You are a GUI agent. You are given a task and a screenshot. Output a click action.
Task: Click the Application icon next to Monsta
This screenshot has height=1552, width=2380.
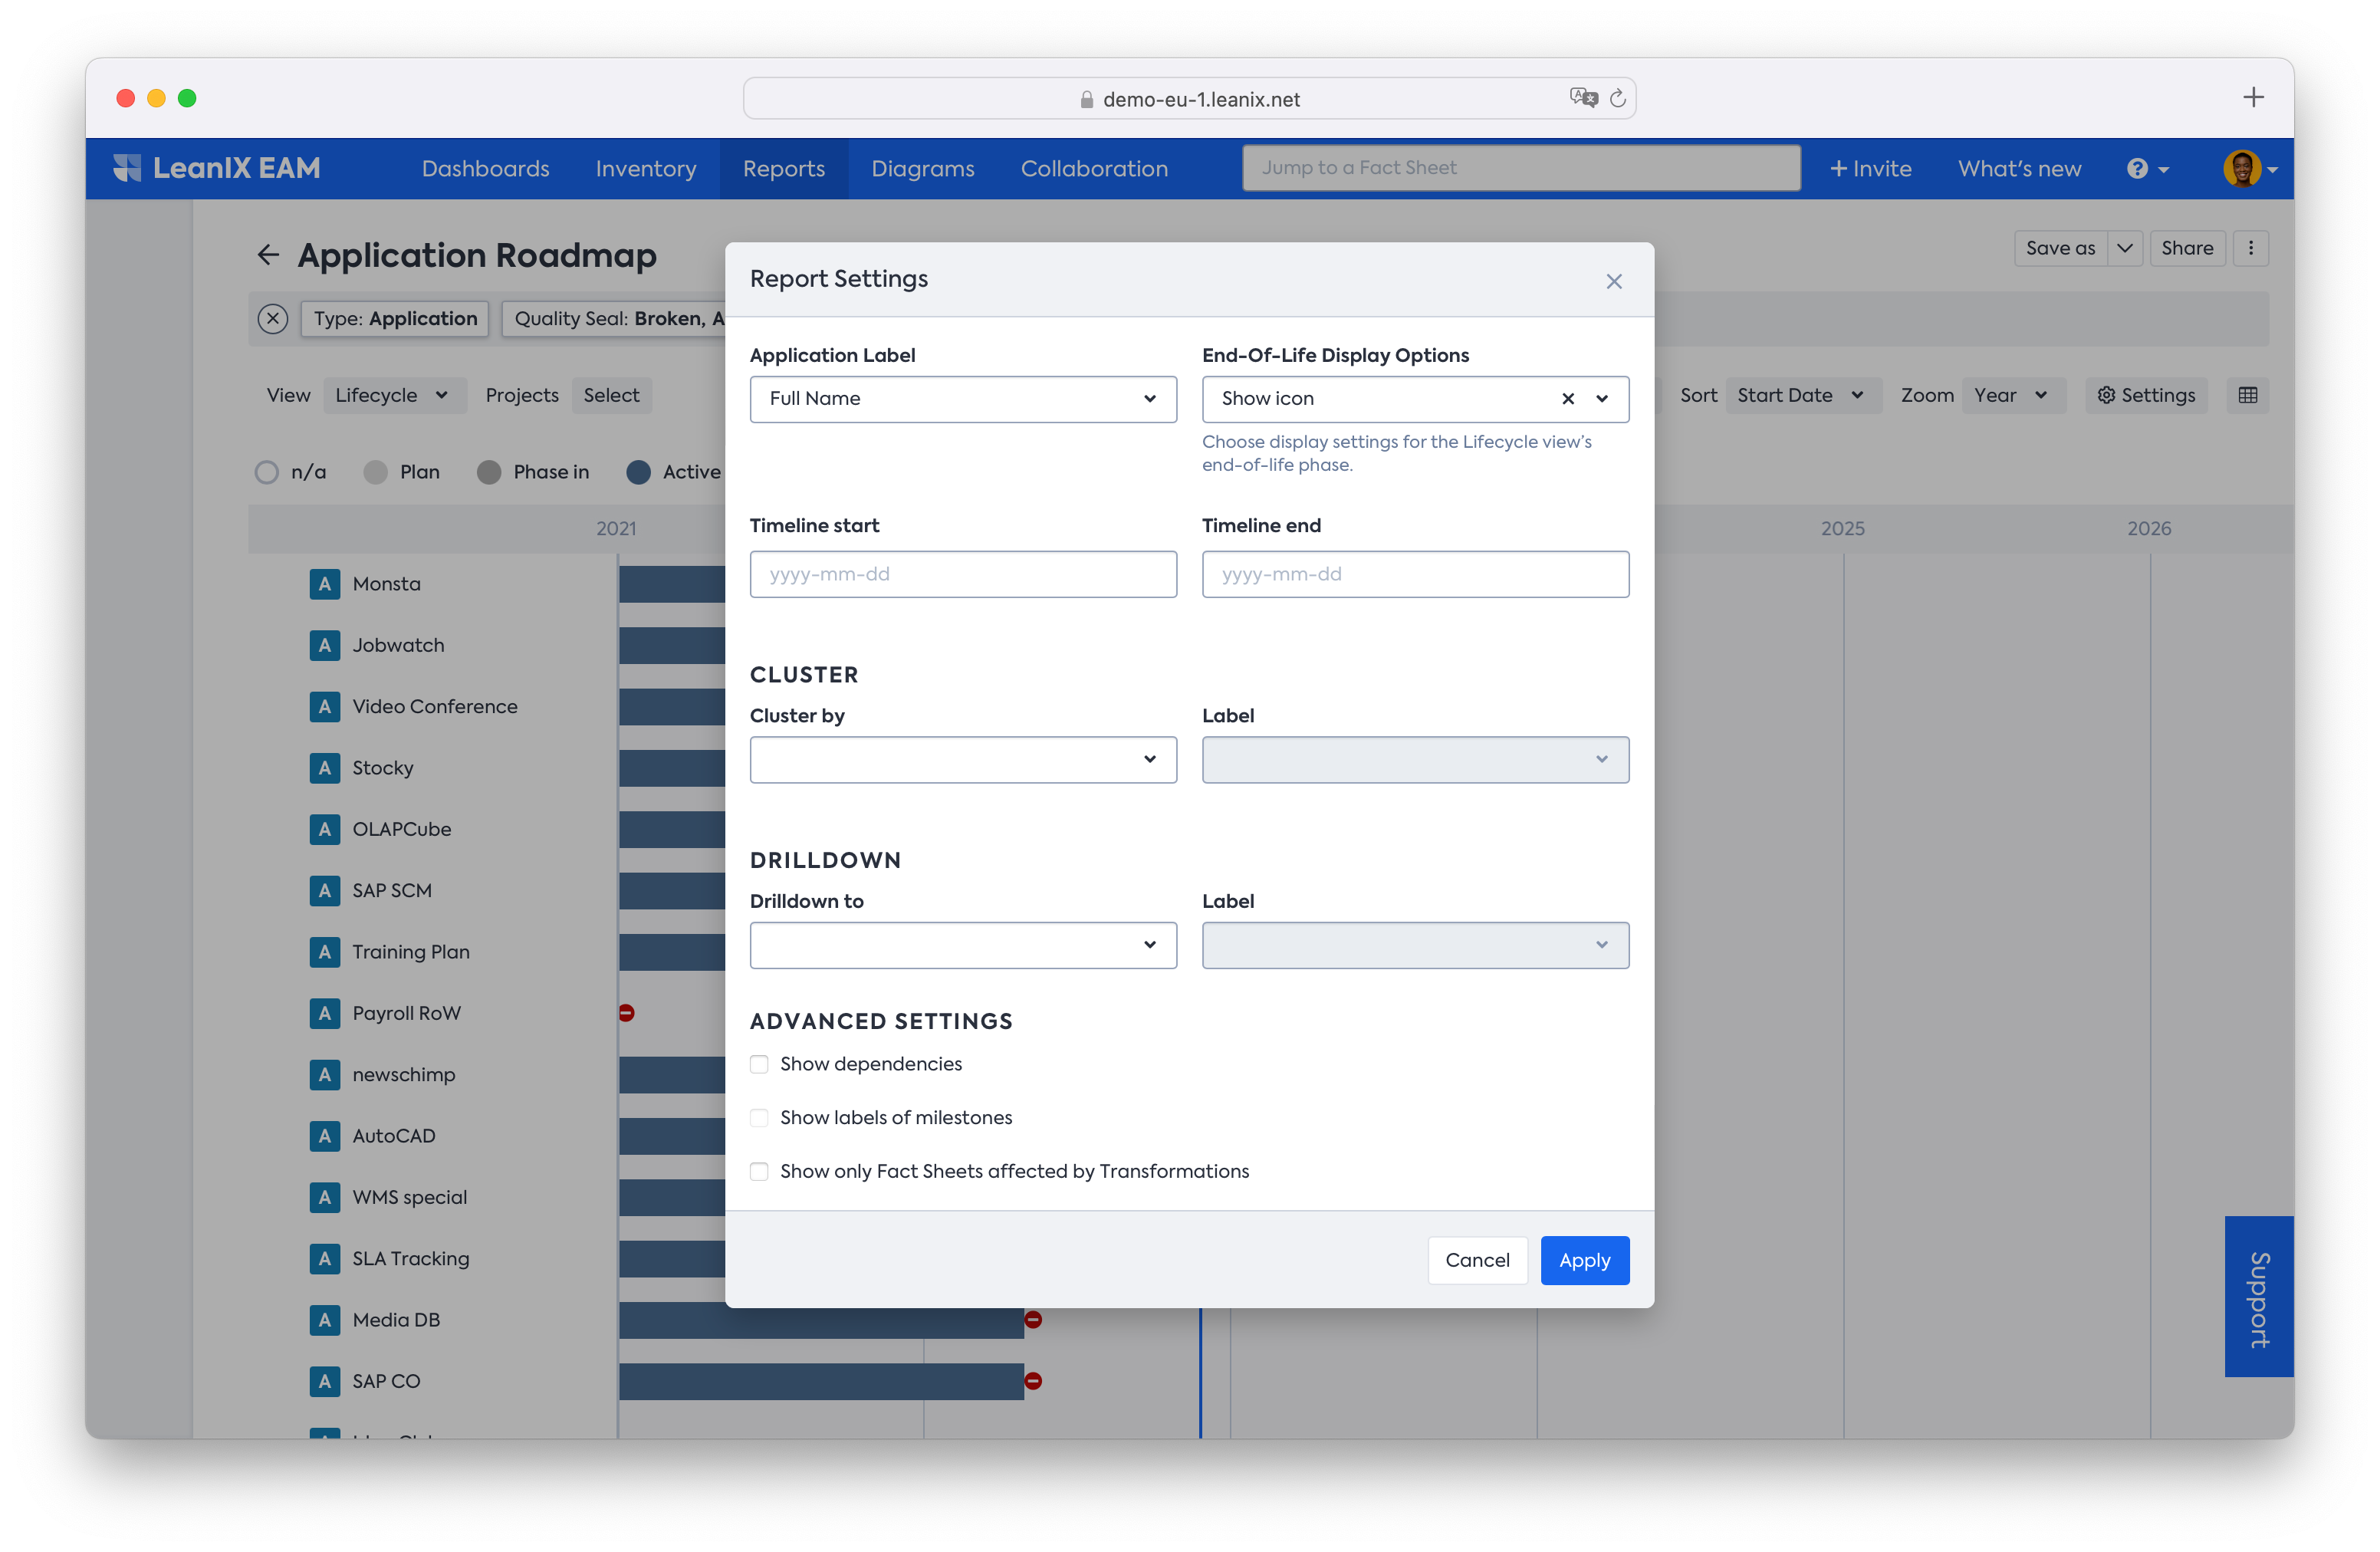pyautogui.click(x=324, y=583)
